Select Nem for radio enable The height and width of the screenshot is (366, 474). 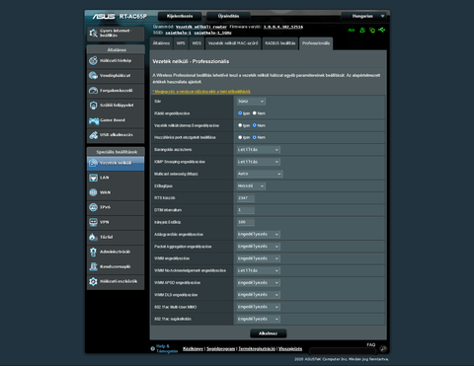[x=255, y=113]
